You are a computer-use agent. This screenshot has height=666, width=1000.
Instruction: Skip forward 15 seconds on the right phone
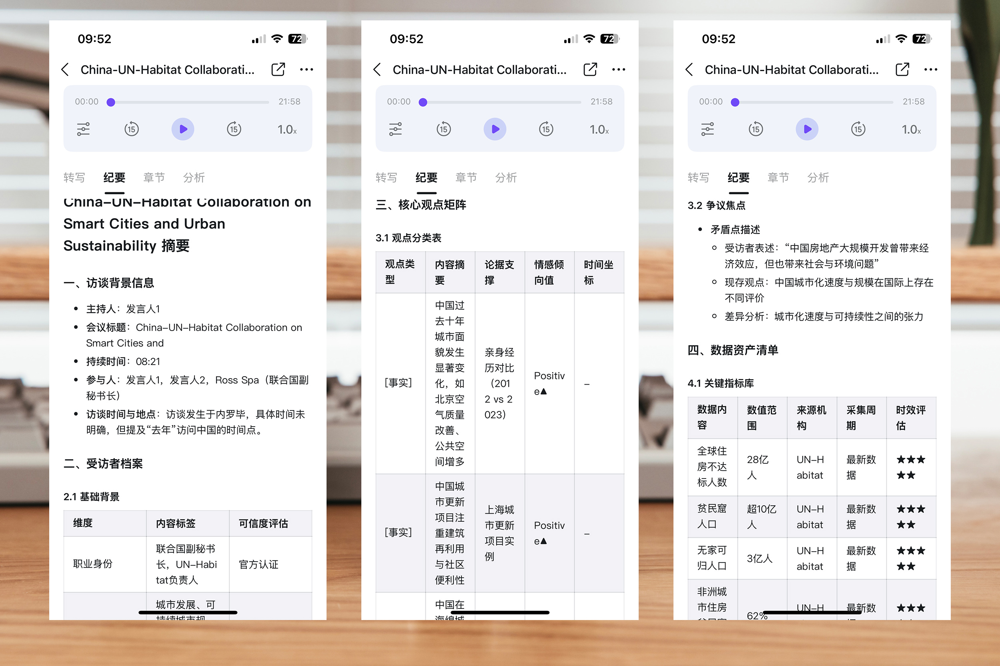coord(858,129)
